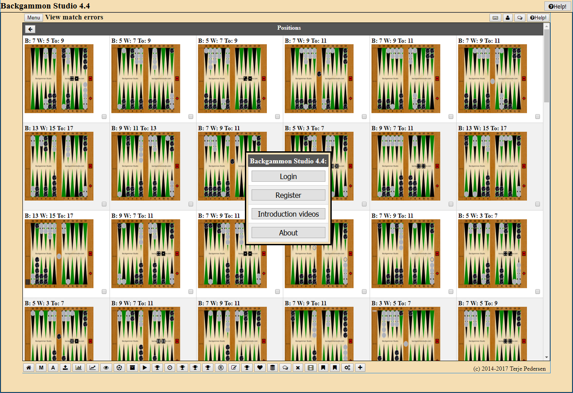The width and height of the screenshot is (573, 393).
Task: Click the eye icon in bottom toolbar
Action: coord(106,367)
